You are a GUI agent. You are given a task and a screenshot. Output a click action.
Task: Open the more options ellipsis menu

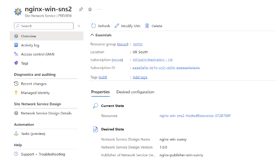[99, 9]
